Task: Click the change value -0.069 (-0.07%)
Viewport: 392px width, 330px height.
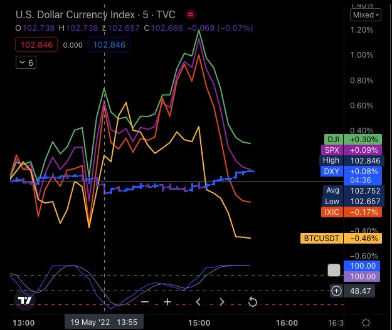Action: [x=220, y=28]
